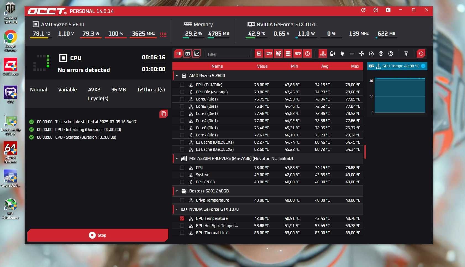The height and width of the screenshot is (267, 465).
Task: Sort sensors by Max column header
Action: coord(355,66)
